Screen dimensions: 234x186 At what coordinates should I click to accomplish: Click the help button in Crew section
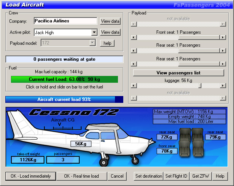(x=107, y=43)
